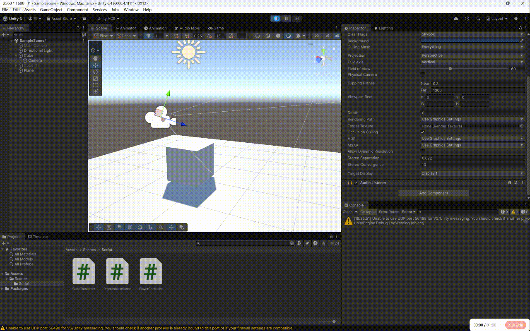Viewport: 530px width, 331px height.
Task: Open the Pivot handle position dropdown
Action: point(103,36)
